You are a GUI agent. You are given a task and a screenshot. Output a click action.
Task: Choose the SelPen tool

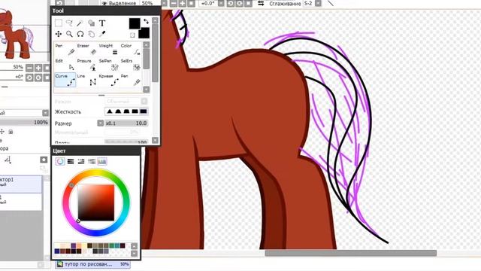click(x=108, y=65)
